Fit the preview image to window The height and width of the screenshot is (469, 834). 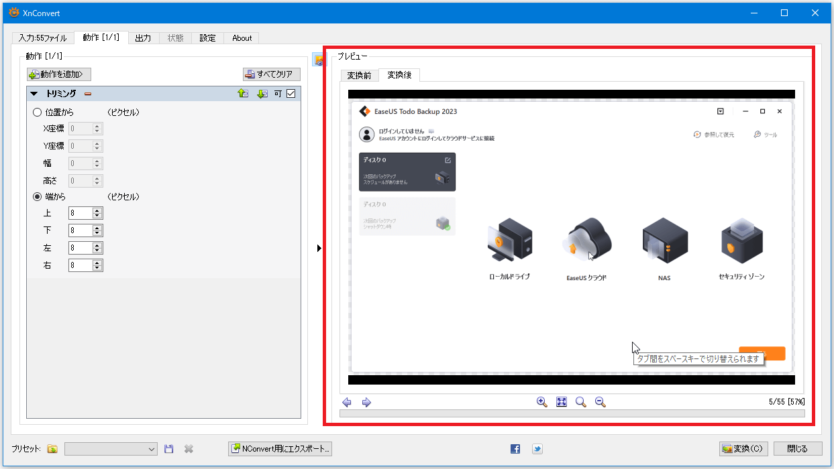tap(562, 402)
